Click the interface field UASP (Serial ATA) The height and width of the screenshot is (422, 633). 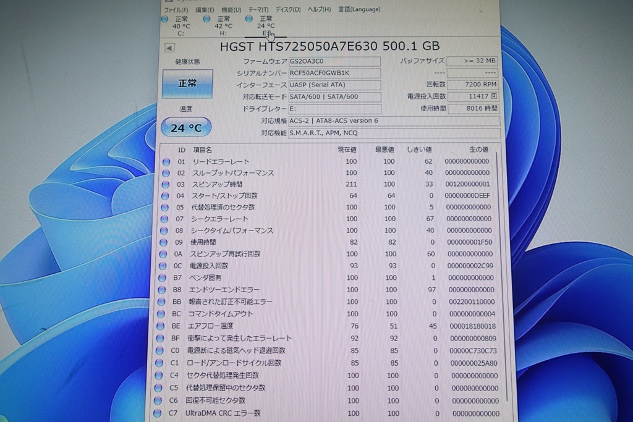334,85
